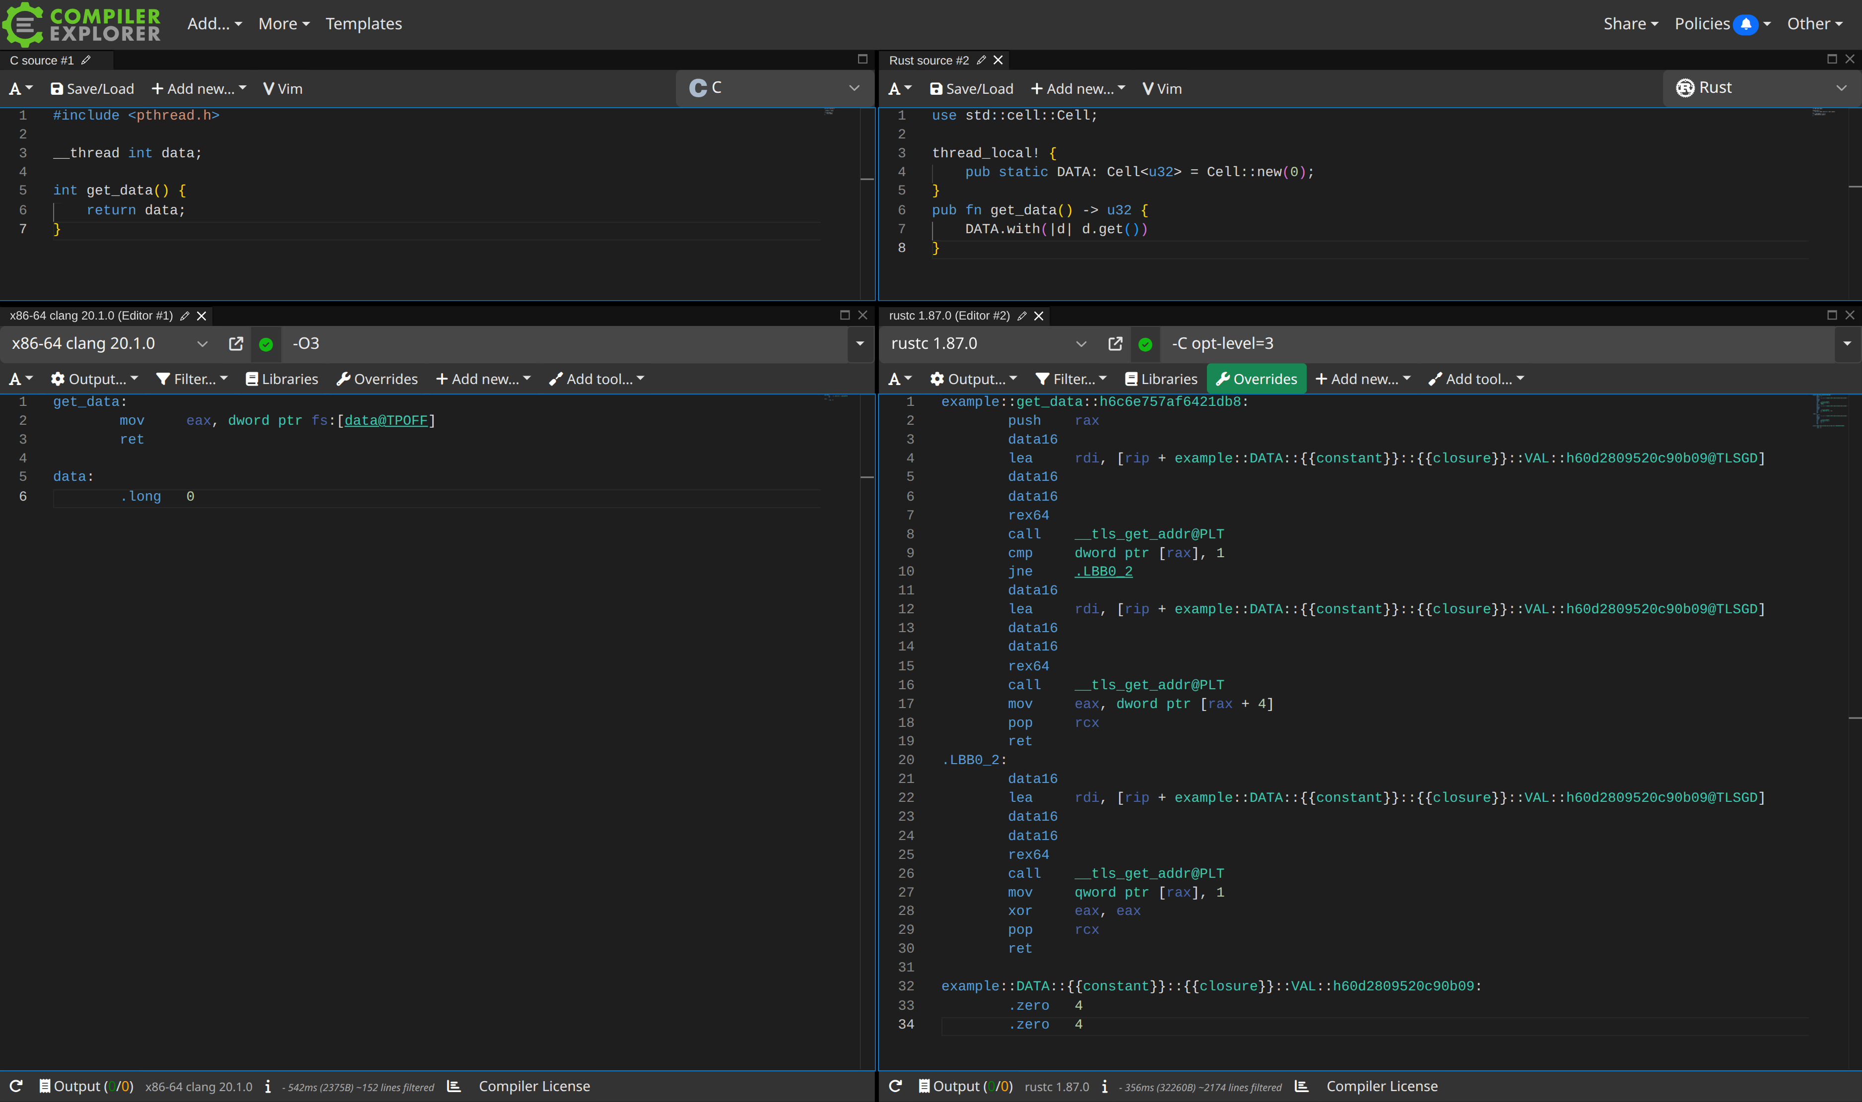The image size is (1862, 1102).
Task: Open Add tool... in clang pane
Action: pyautogui.click(x=597, y=380)
